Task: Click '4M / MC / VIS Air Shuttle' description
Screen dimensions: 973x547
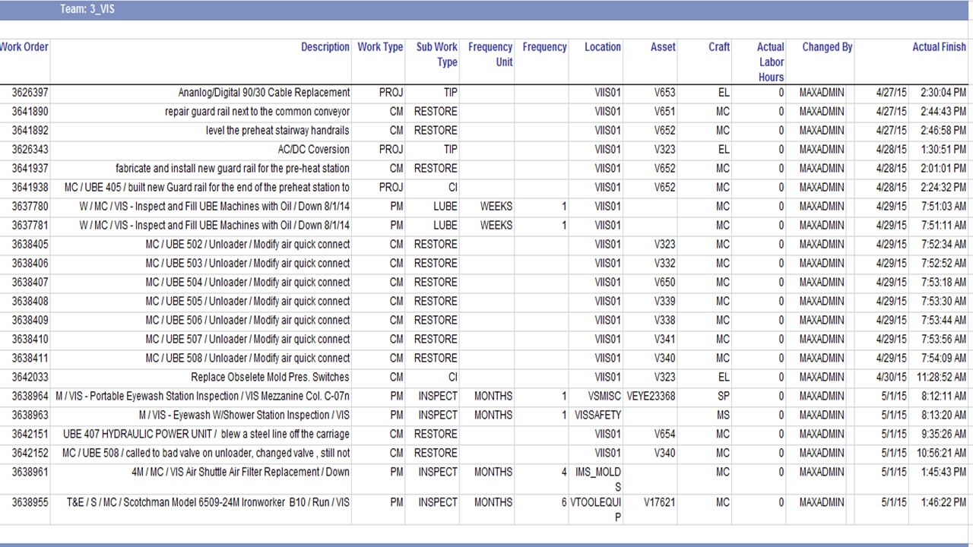Action: pyautogui.click(x=241, y=473)
